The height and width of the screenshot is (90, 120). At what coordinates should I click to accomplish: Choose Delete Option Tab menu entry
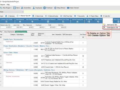pyautogui.click(x=111, y=27)
